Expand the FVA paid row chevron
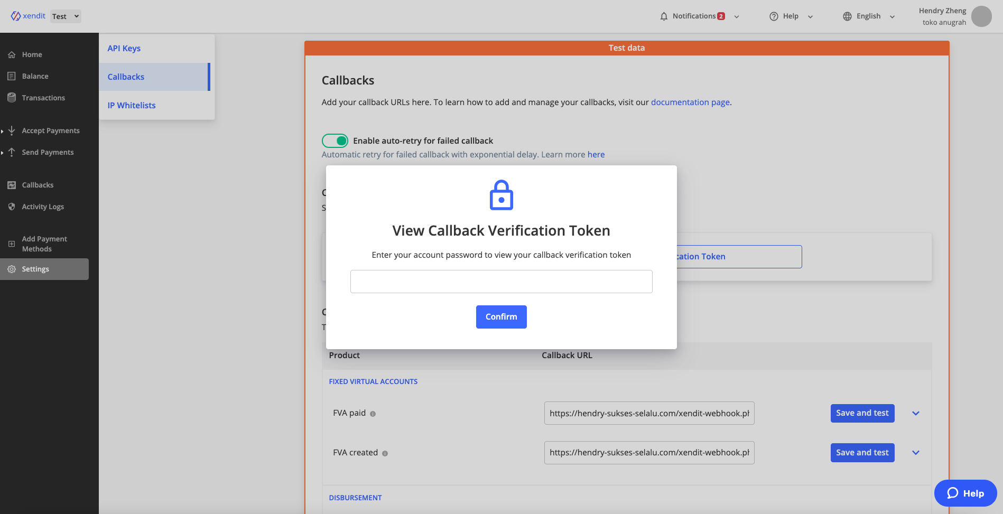 click(916, 413)
